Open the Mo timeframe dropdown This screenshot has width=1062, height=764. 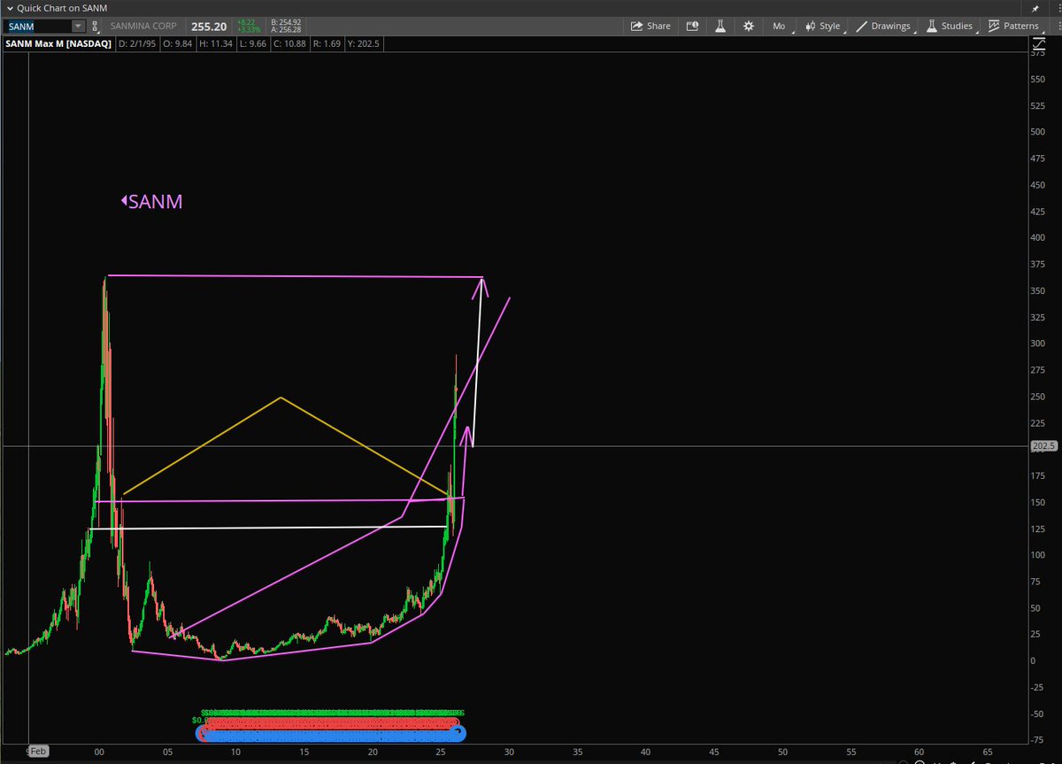click(x=781, y=26)
